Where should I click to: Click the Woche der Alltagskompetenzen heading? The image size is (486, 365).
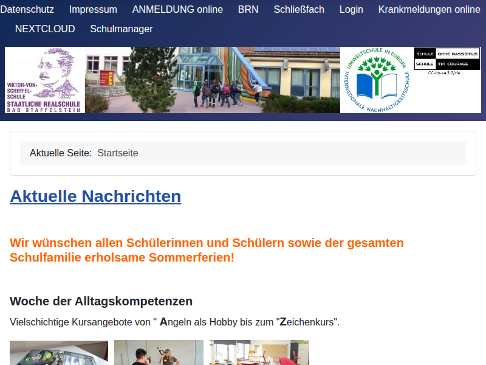coord(101,301)
